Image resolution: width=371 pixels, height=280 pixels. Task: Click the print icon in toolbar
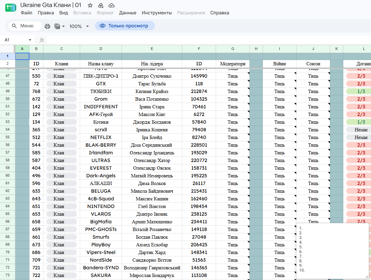click(47, 26)
